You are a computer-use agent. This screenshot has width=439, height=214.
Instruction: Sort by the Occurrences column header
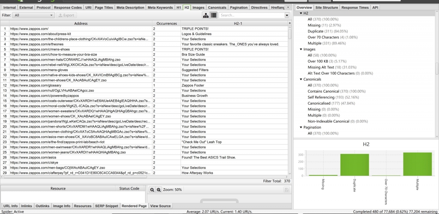pos(167,24)
